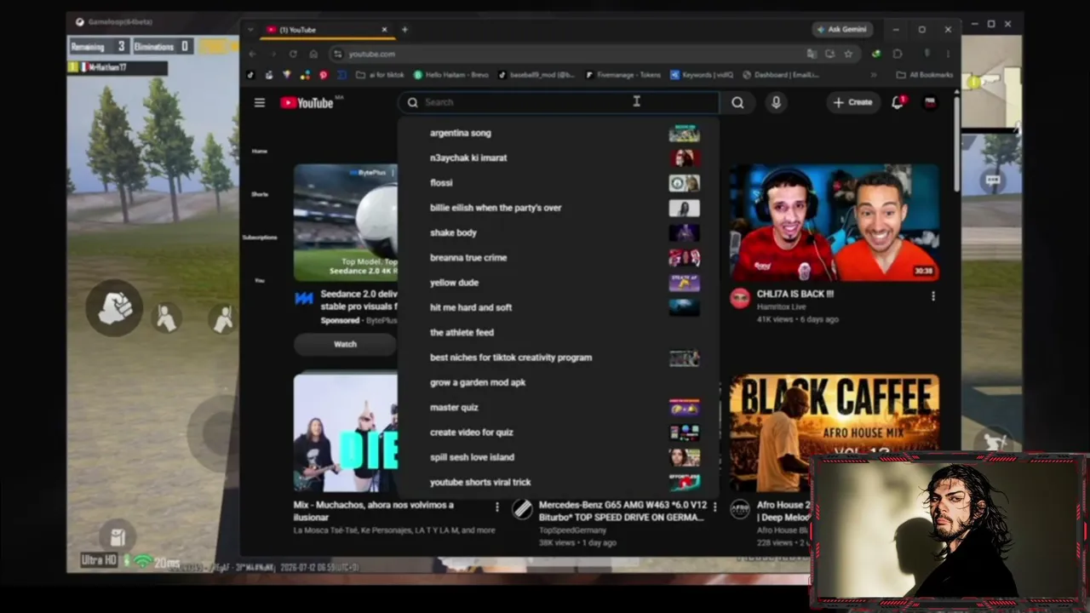Tap the punch fist button in the game

pos(115,307)
